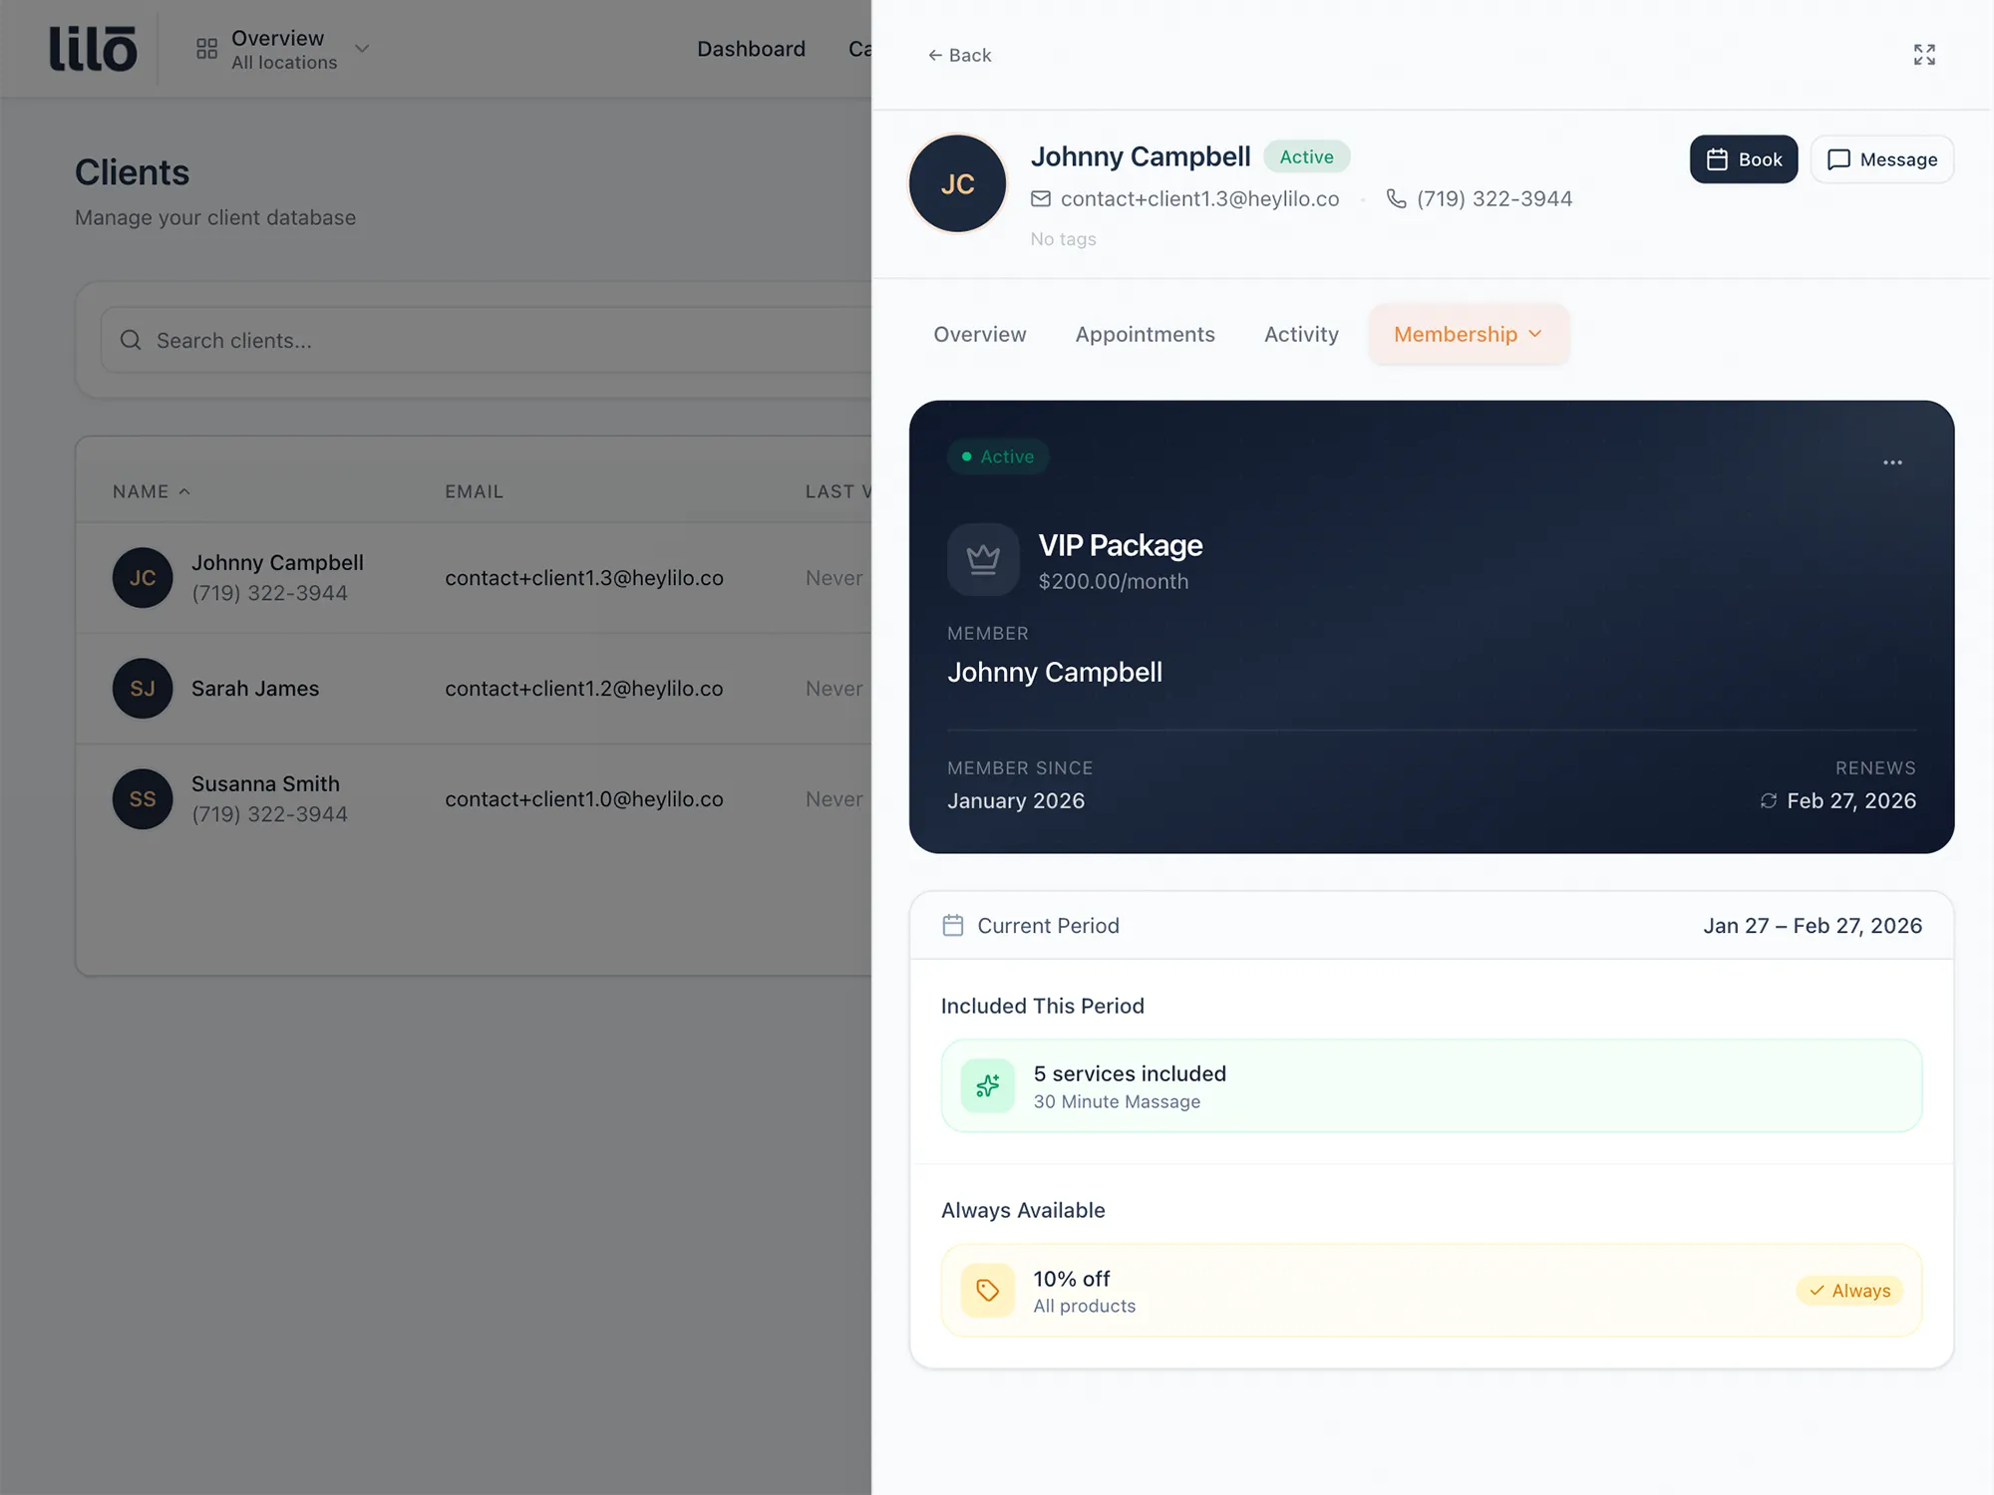Click the crown icon on the VIP Package card
The width and height of the screenshot is (1994, 1495).
[983, 559]
